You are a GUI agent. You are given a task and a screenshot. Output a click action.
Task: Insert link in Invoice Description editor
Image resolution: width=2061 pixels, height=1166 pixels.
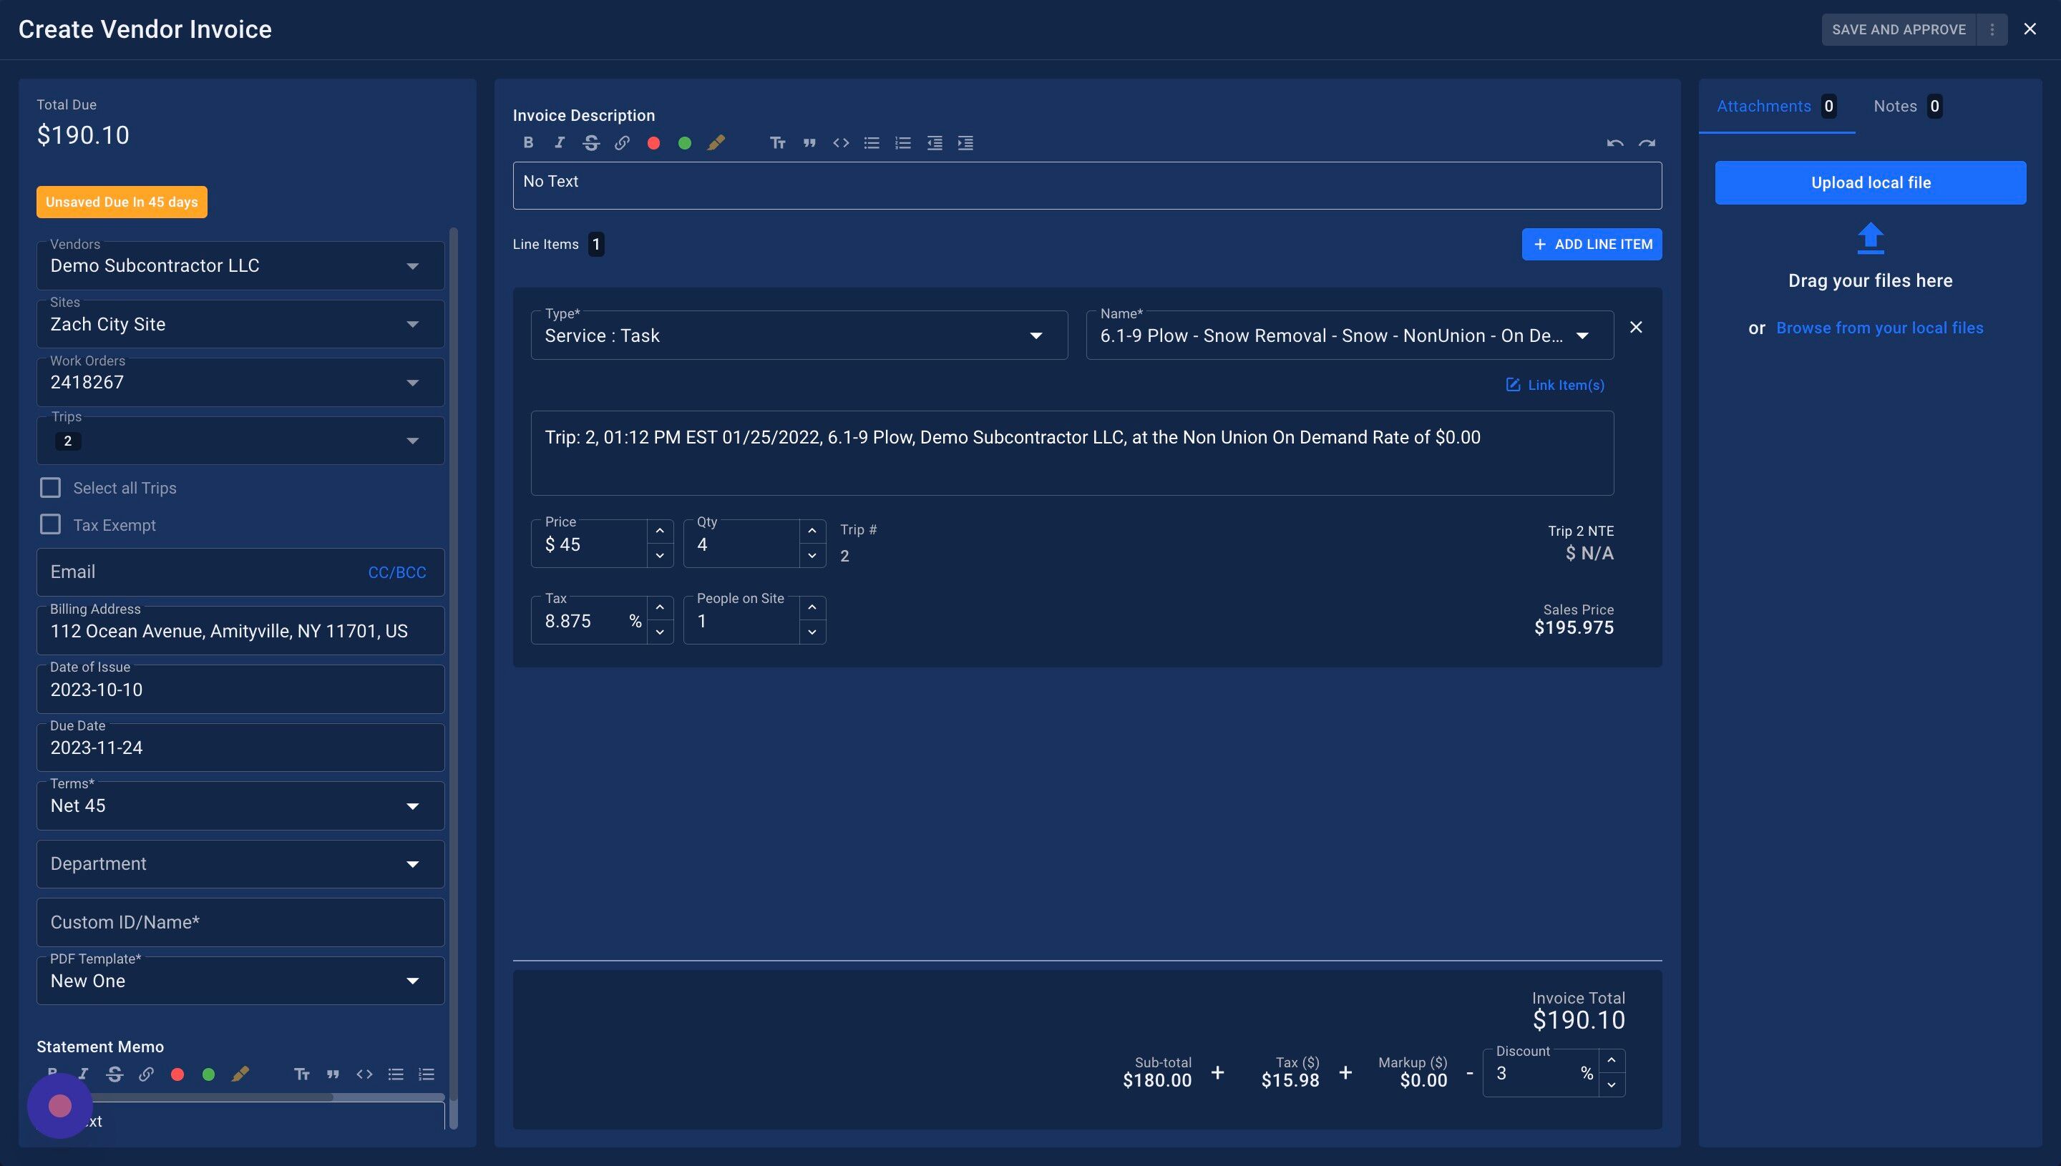[622, 142]
